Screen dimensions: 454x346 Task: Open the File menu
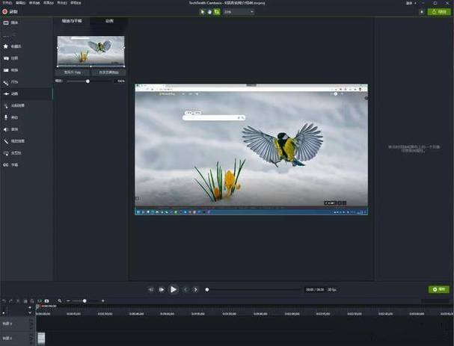click(x=7, y=4)
